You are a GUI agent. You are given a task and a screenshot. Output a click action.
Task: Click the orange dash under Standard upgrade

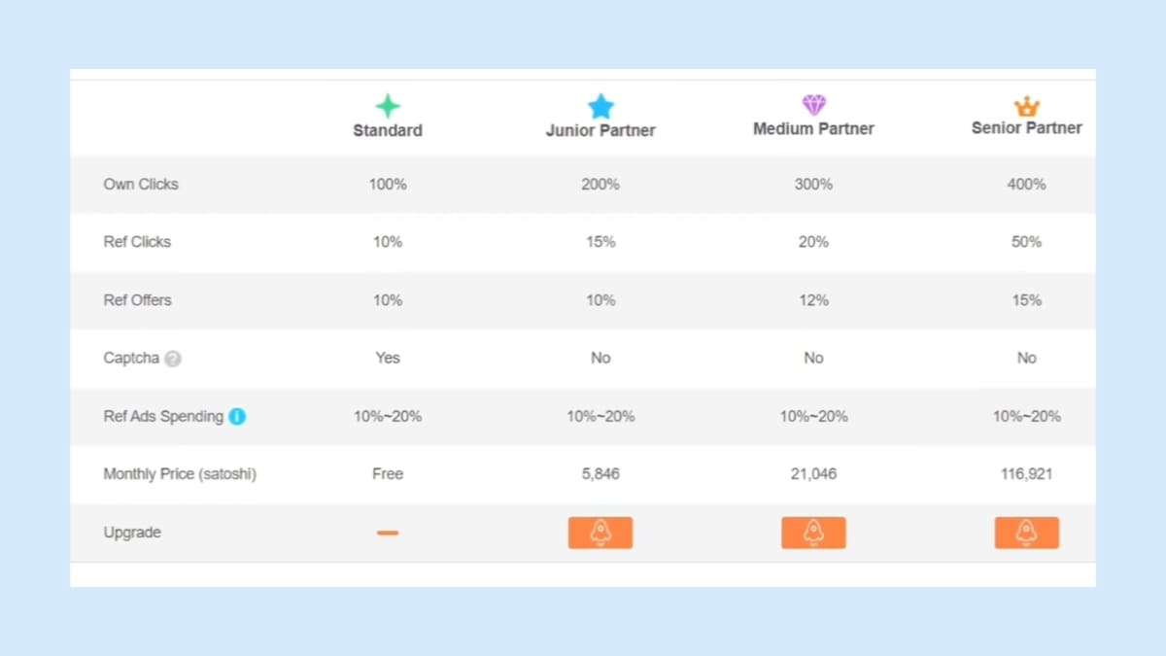coord(388,533)
